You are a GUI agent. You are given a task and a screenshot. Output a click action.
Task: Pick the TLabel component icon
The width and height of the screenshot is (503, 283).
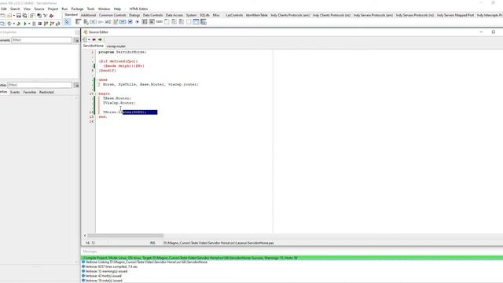[101, 22]
